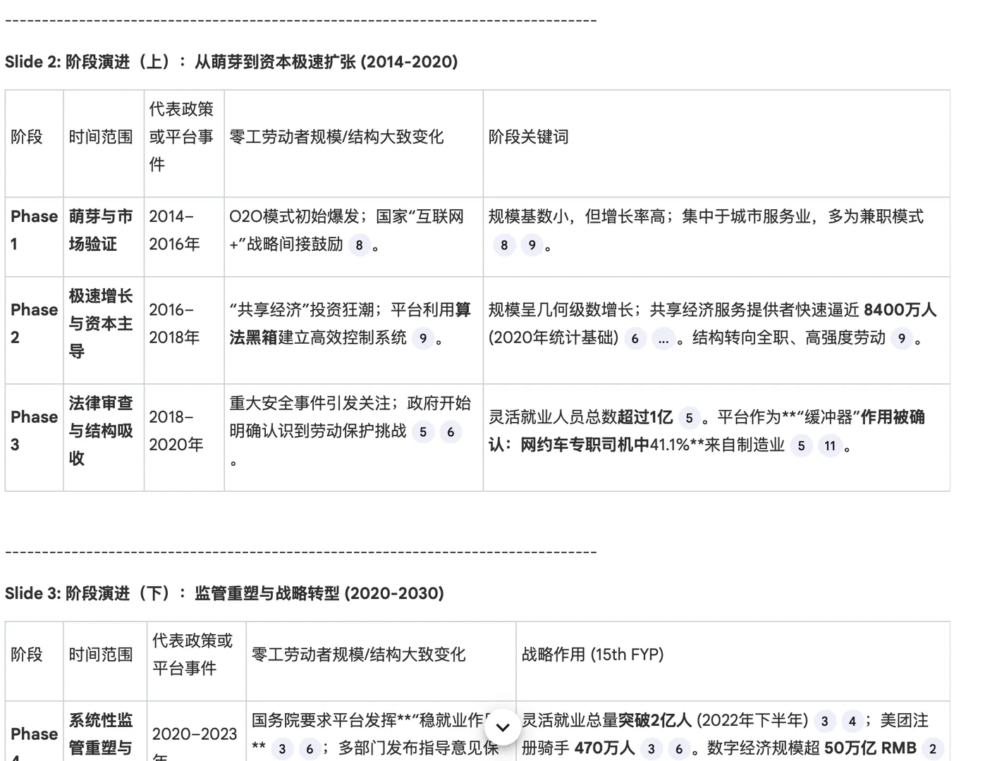Open citation 9 after “建立高效控制系统”
This screenshot has width=985, height=761.
(423, 338)
